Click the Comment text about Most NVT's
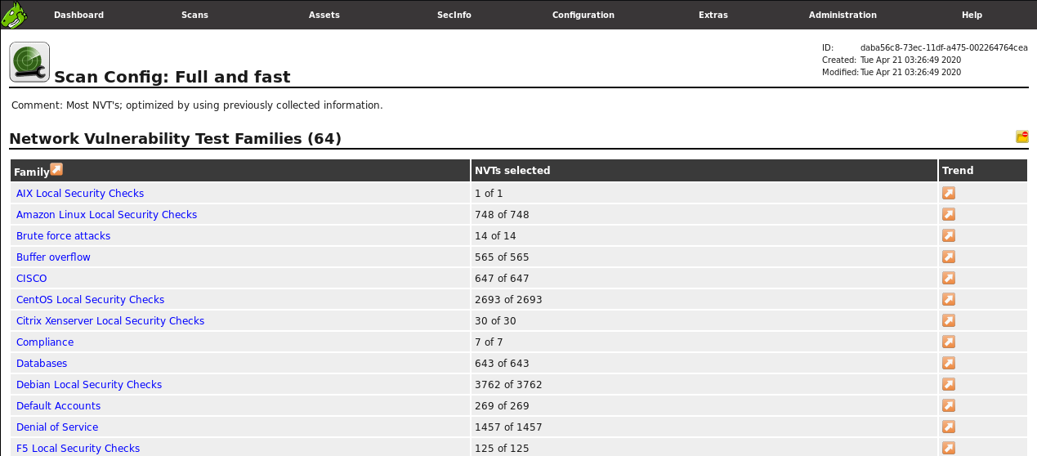 [197, 105]
